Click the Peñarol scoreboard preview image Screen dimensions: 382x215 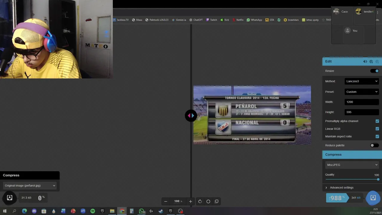point(252,115)
